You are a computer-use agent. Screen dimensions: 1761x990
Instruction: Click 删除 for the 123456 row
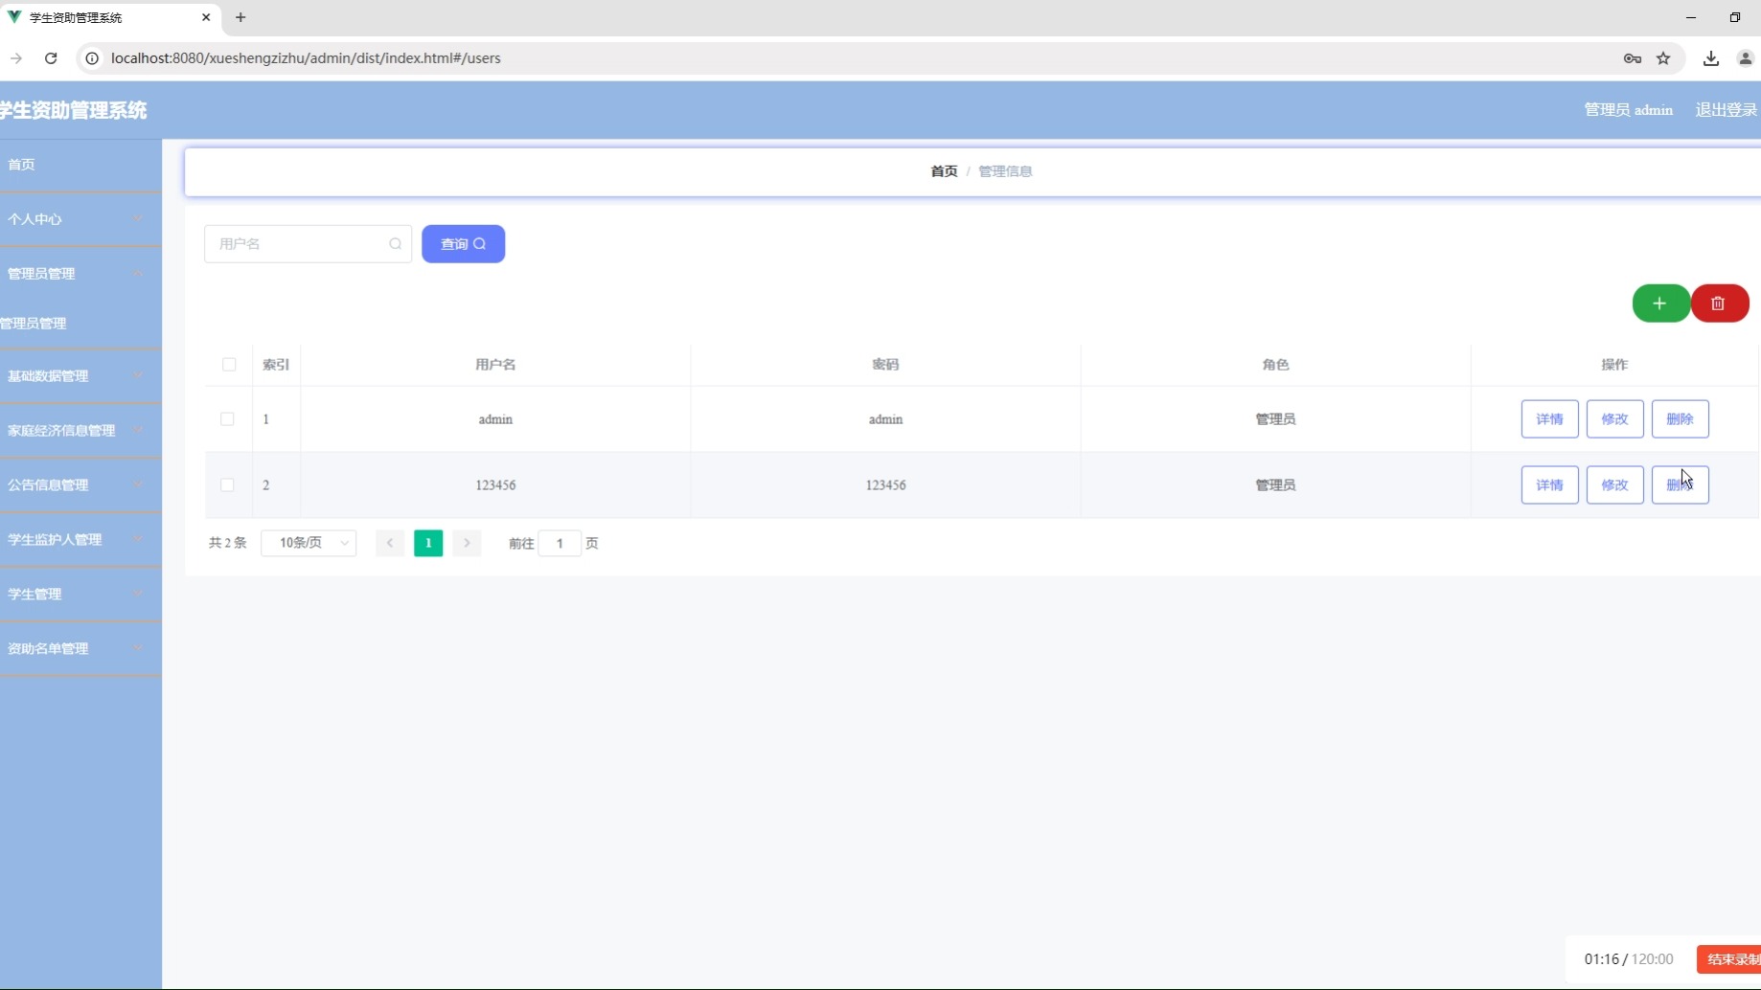1680,485
